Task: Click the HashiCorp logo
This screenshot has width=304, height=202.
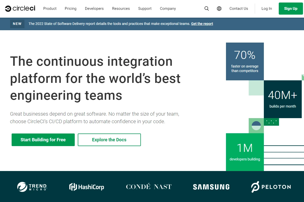Action: tap(87, 187)
